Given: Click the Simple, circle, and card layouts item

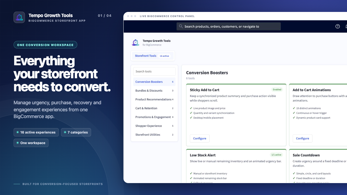Looking at the screenshot, I should point(312,174).
